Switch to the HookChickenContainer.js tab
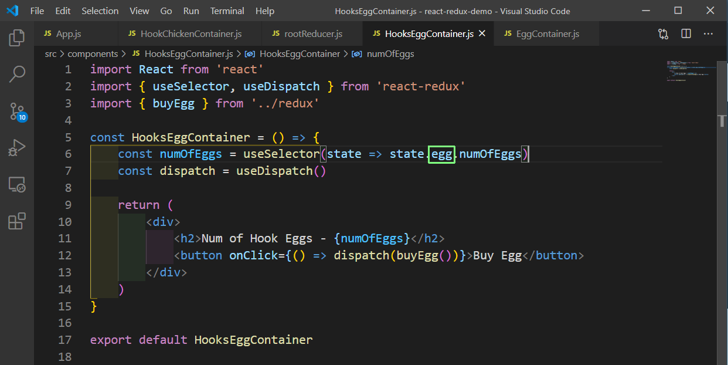 [x=190, y=34]
